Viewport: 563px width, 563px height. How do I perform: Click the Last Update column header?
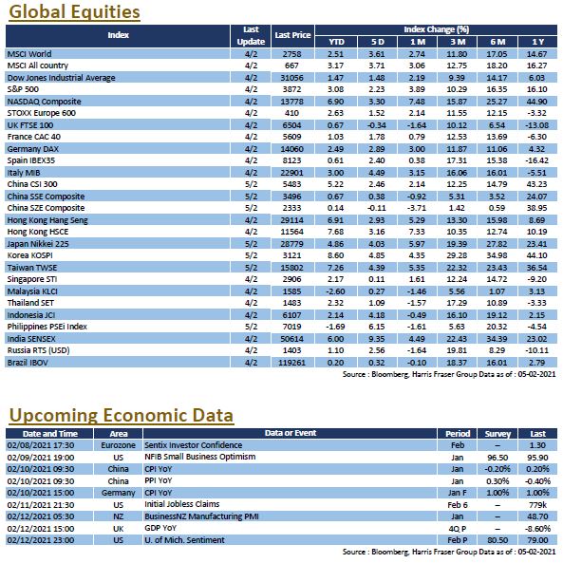pyautogui.click(x=251, y=35)
